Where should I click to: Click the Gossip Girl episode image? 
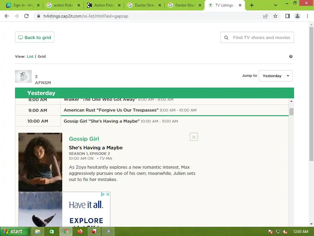point(40,162)
